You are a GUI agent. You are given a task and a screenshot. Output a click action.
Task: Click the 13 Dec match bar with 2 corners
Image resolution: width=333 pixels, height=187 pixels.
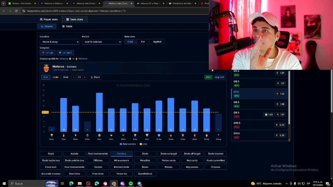click(x=52, y=129)
